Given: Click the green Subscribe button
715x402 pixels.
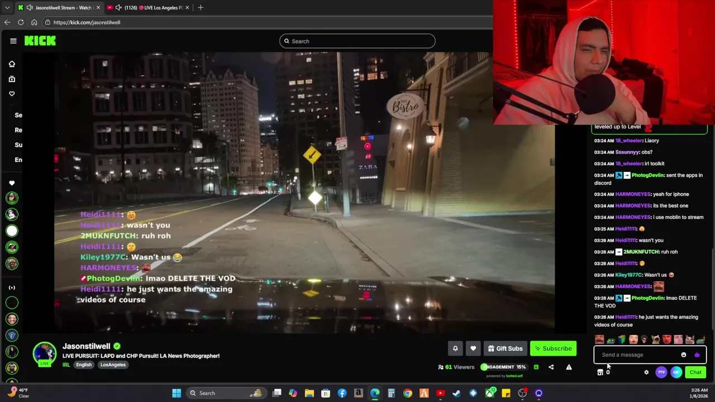Looking at the screenshot, I should click(x=553, y=348).
